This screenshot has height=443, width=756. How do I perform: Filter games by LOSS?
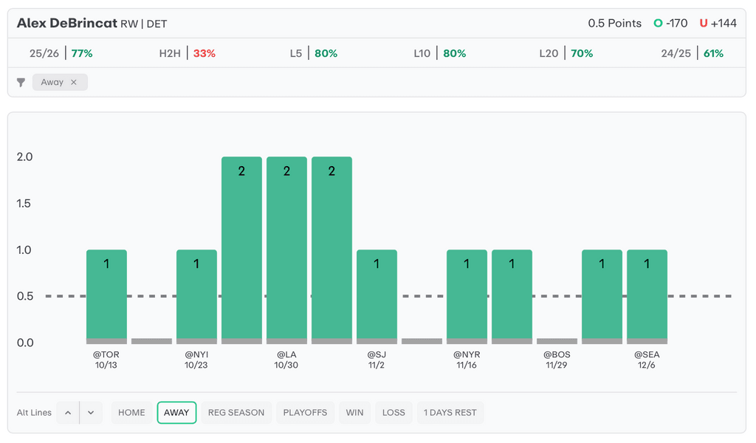pyautogui.click(x=394, y=413)
